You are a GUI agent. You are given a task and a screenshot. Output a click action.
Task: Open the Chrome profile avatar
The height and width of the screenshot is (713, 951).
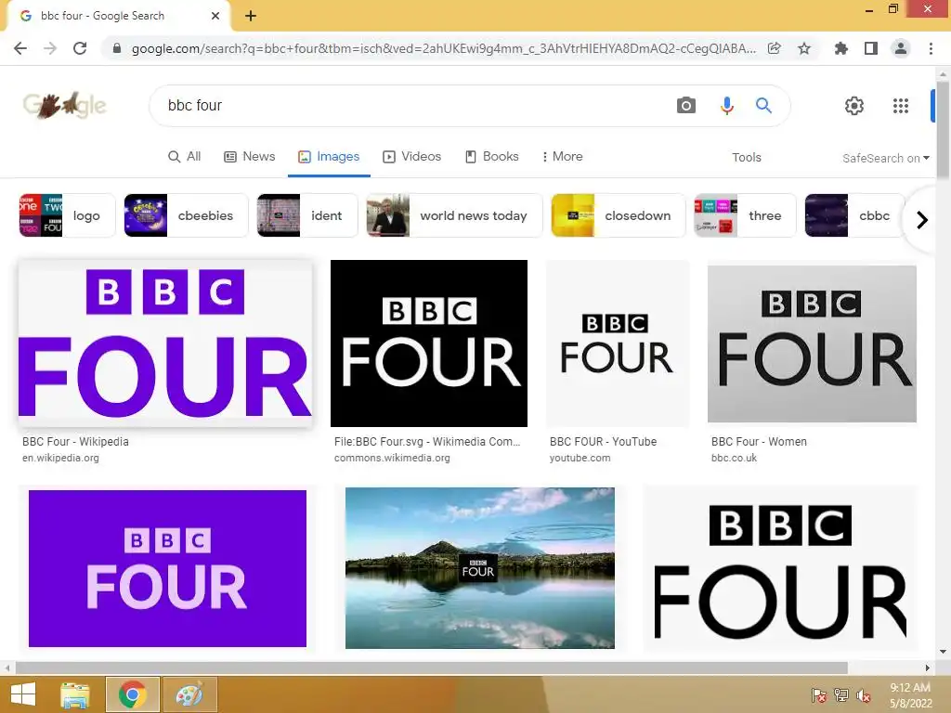pos(901,48)
